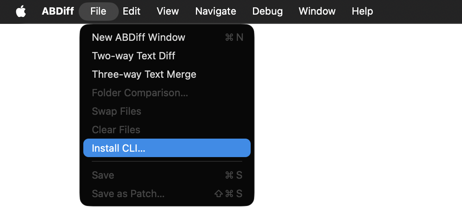Viewport: 462px width, 211px height.
Task: Start a Three-way Text Merge
Action: [x=144, y=74]
